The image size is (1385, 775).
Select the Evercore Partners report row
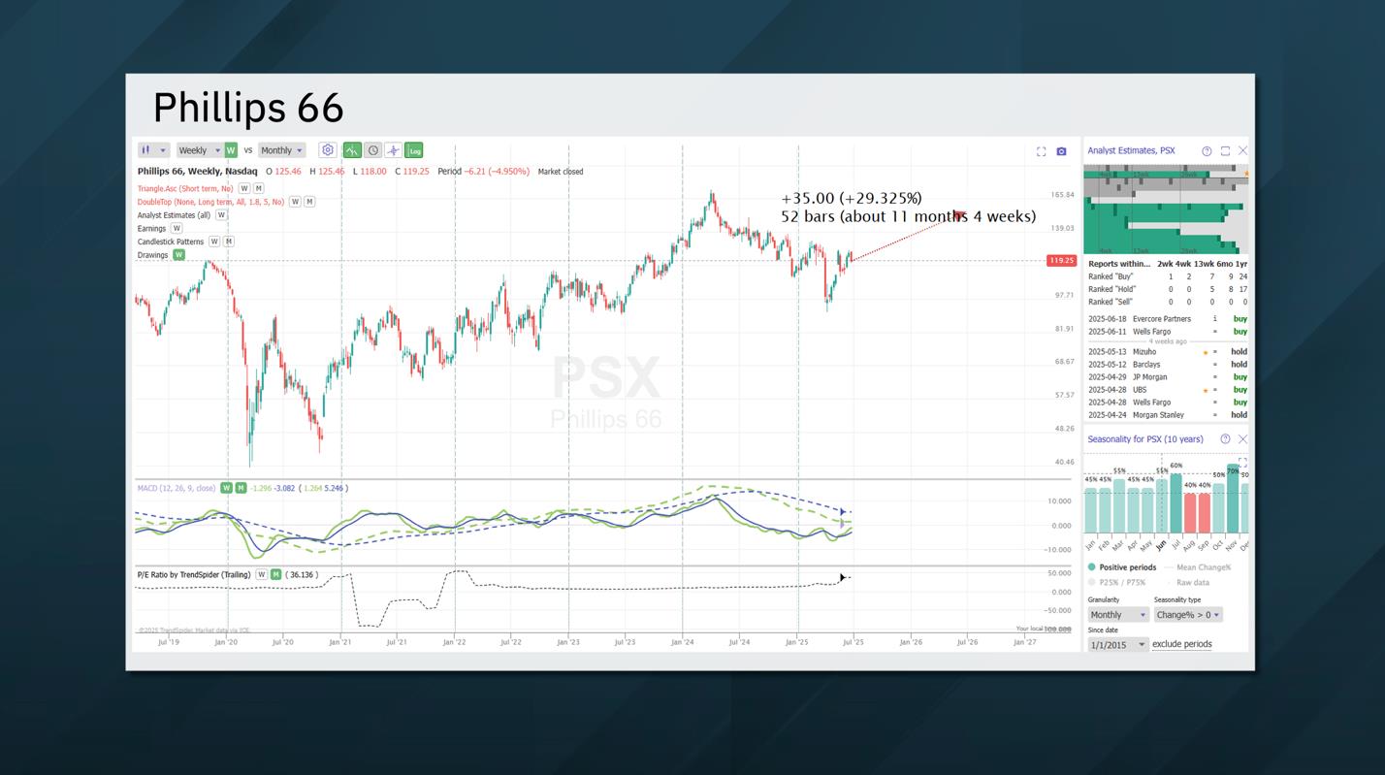[1167, 319]
